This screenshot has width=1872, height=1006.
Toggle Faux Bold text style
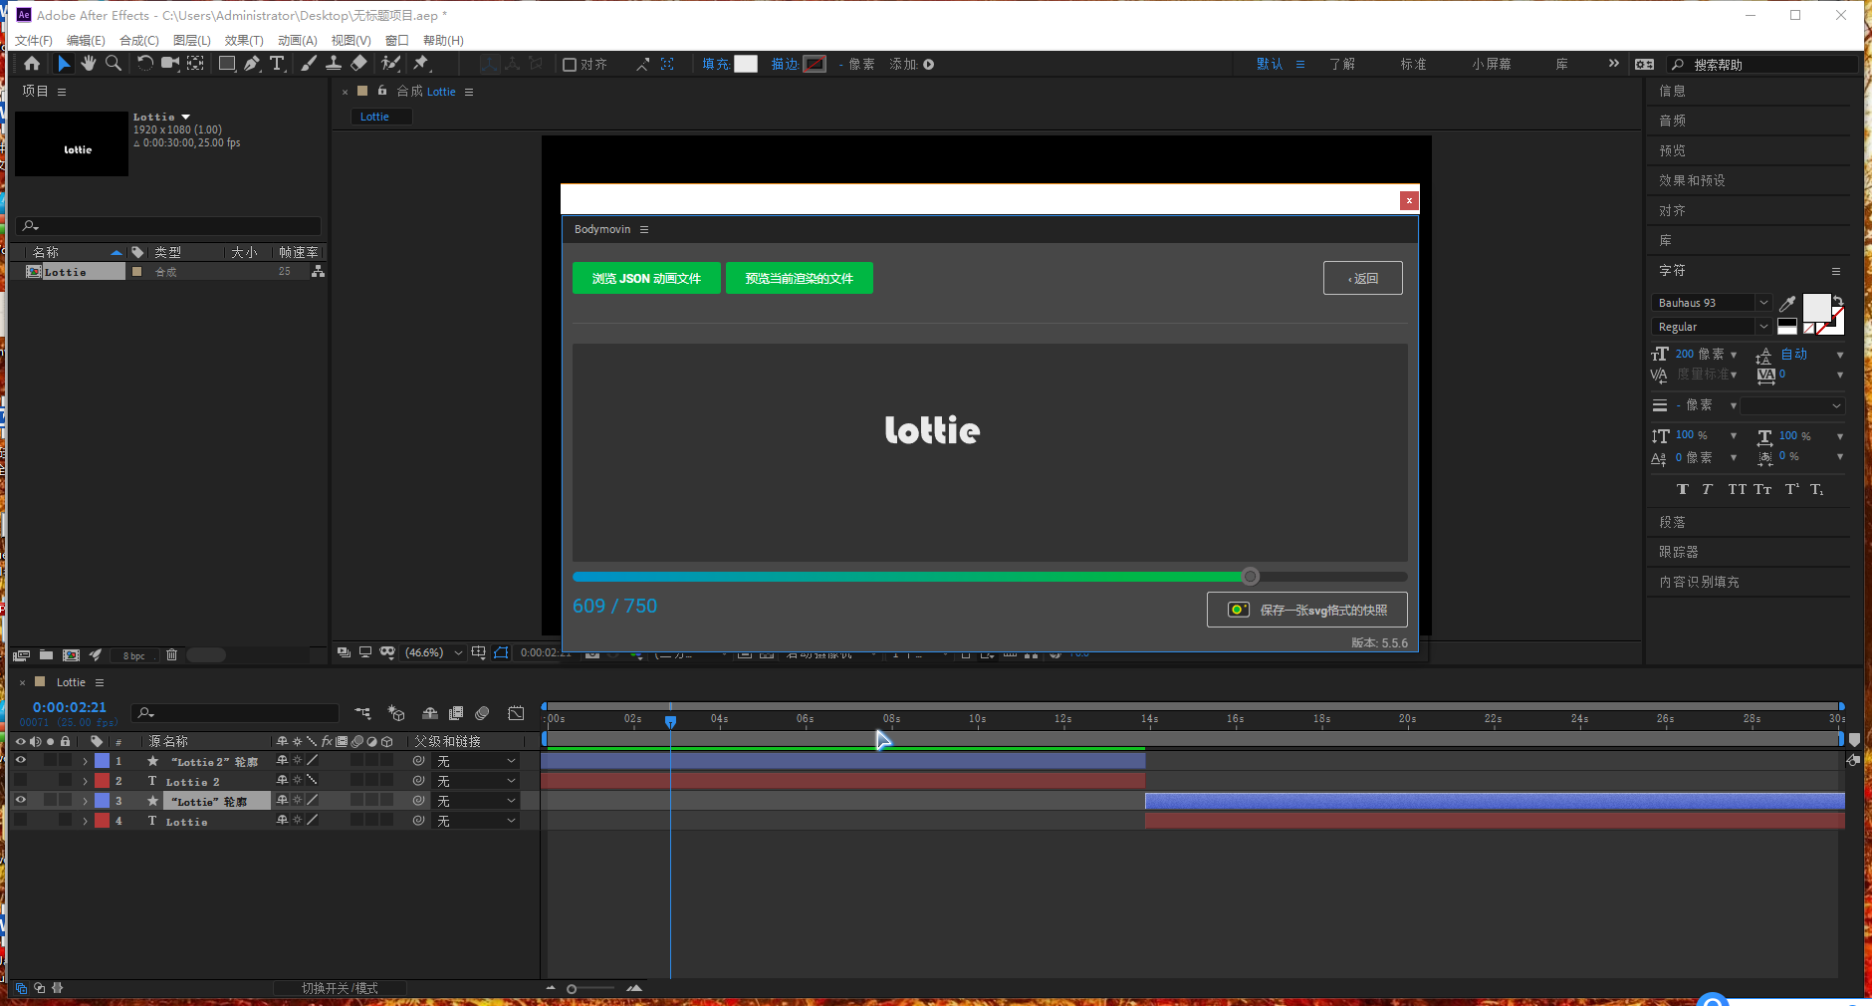(x=1683, y=489)
